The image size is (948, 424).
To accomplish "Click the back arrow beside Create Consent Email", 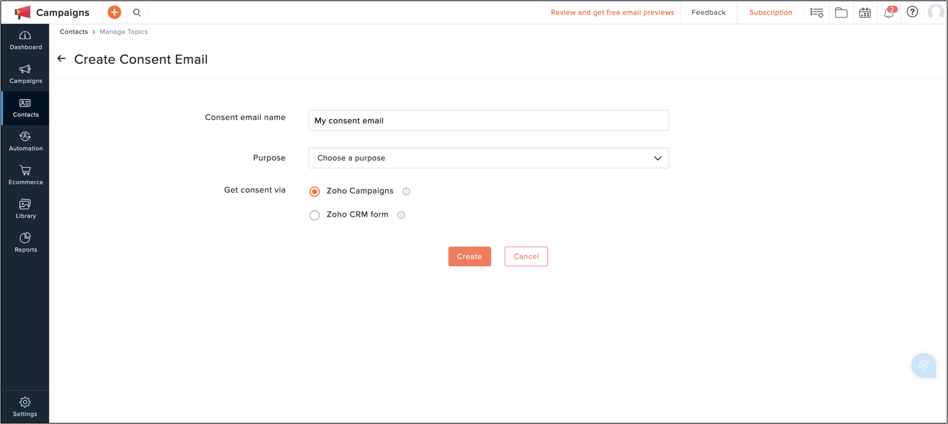I will tap(61, 59).
